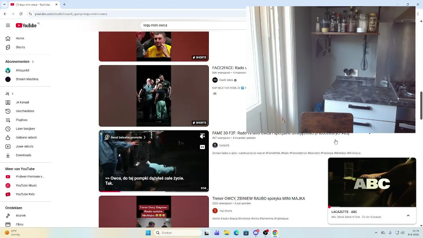View site information icon in address bar
This screenshot has height=238, width=423.
[x=30, y=14]
